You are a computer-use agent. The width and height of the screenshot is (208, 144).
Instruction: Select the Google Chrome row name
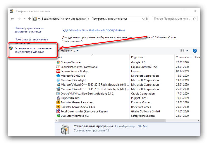coord(70,62)
